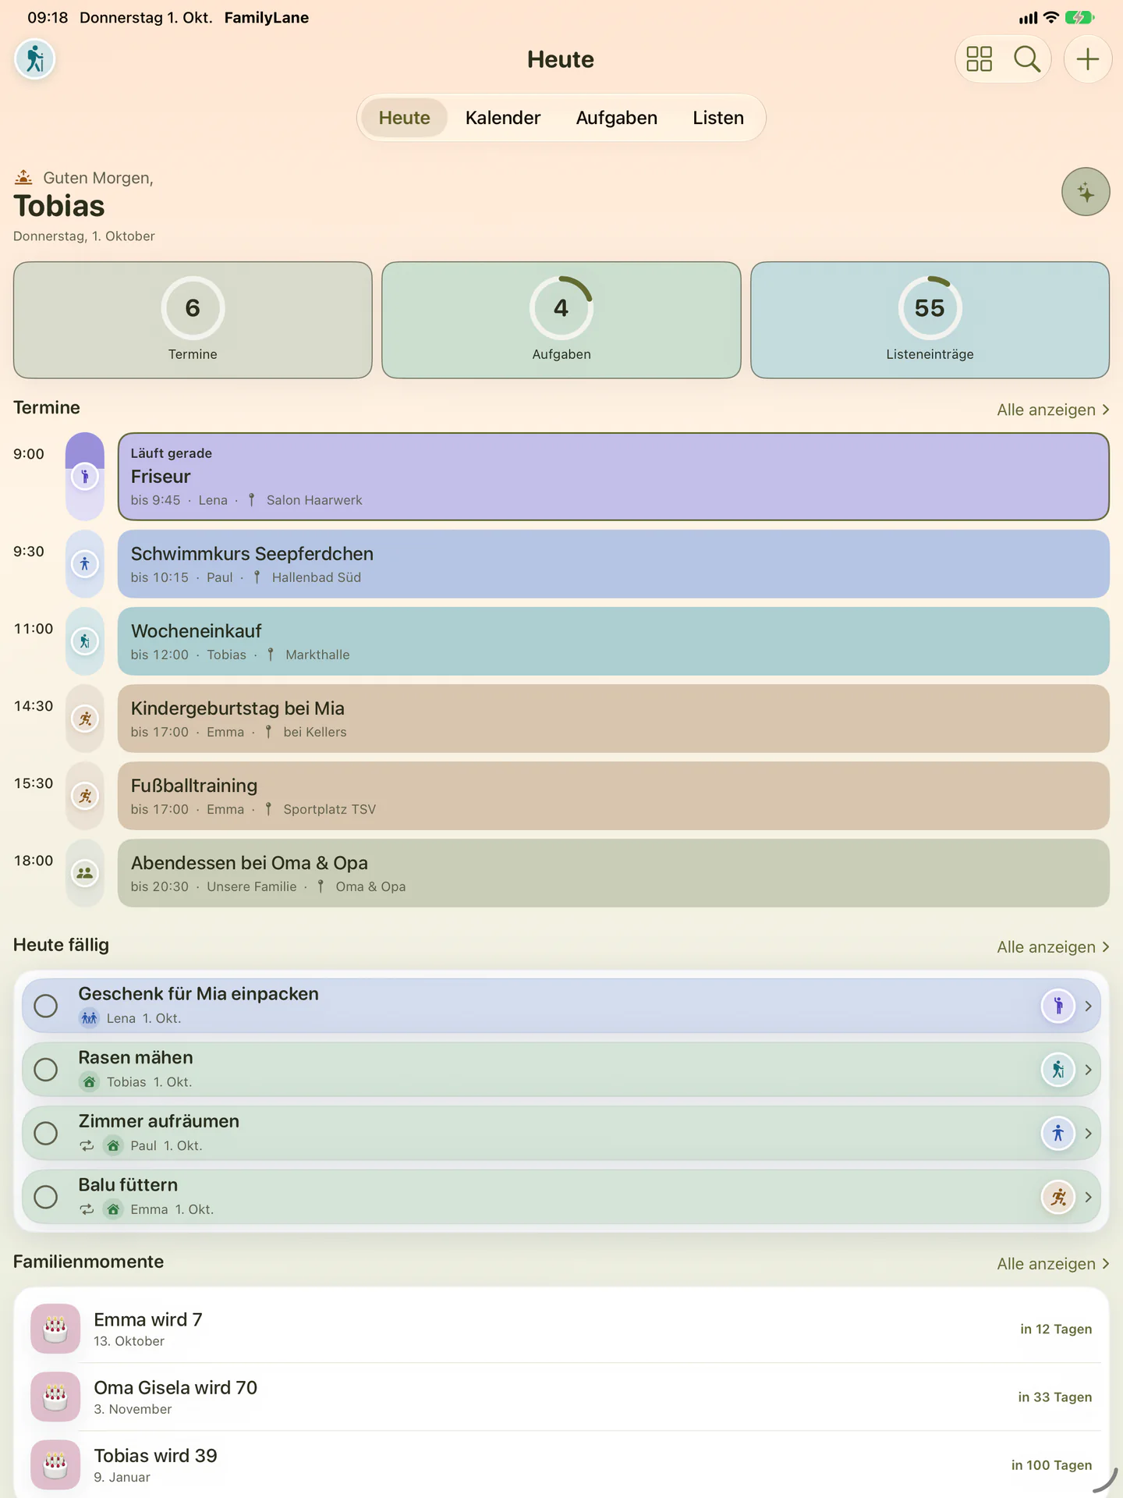The height and width of the screenshot is (1498, 1123).
Task: Tap Emma's avatar icon beside Fußballtraining
Action: point(85,796)
